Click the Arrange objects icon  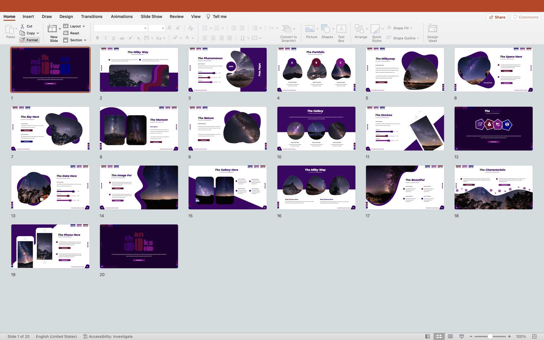(359, 30)
